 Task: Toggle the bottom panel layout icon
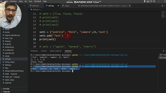148,1
